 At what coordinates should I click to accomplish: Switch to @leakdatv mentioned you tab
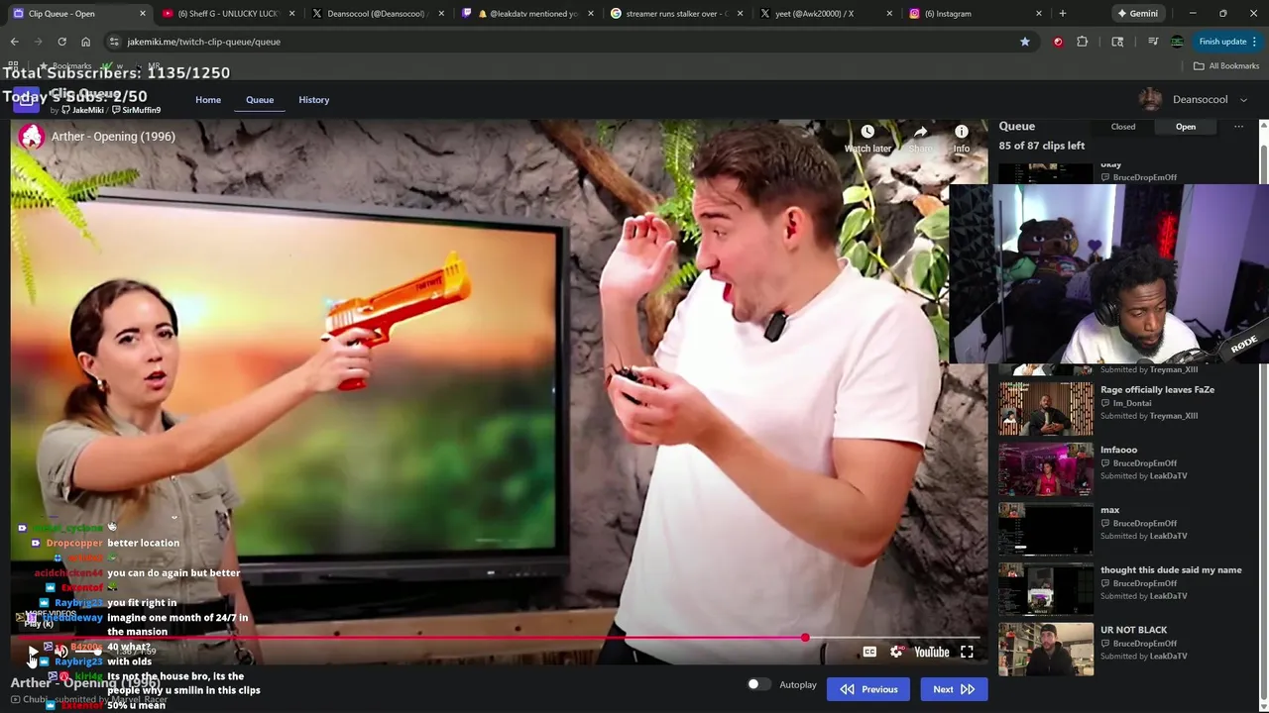(x=527, y=14)
